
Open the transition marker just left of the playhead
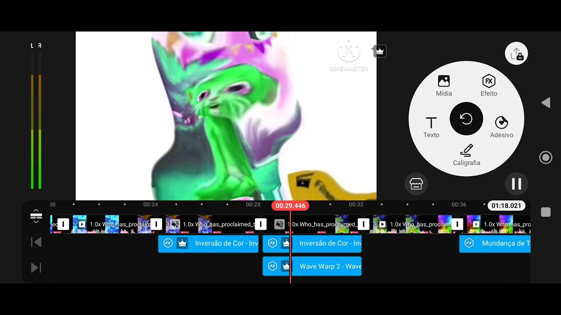[261, 224]
